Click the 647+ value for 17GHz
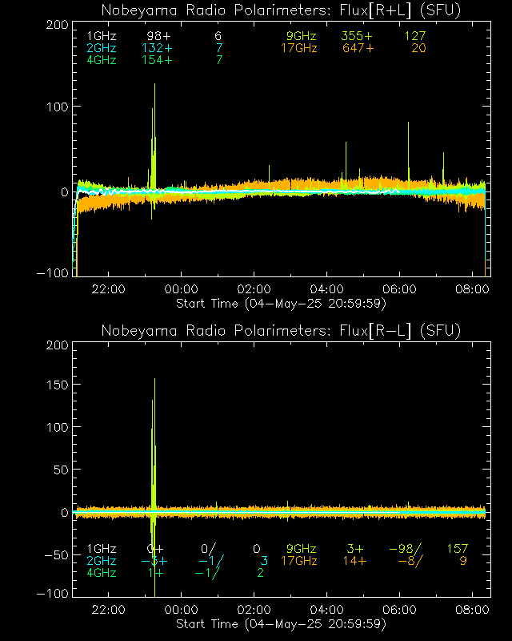This screenshot has height=641, width=512. (358, 48)
